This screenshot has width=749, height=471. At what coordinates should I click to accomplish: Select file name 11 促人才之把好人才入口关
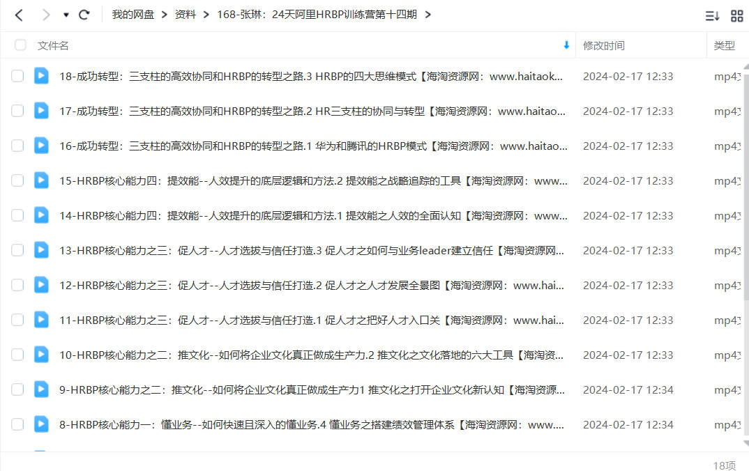(x=312, y=321)
